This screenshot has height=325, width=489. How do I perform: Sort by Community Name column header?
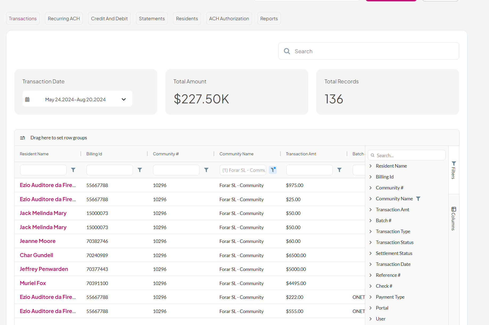(236, 154)
